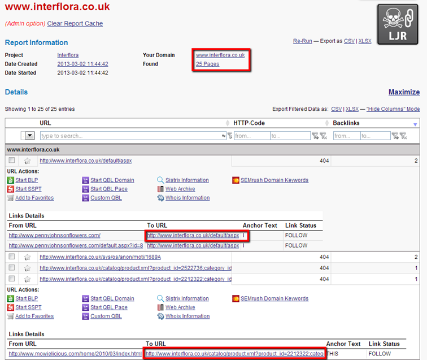
Task: Click SEMrush Domain Keywords icon under default/aspx
Action: 236,180
